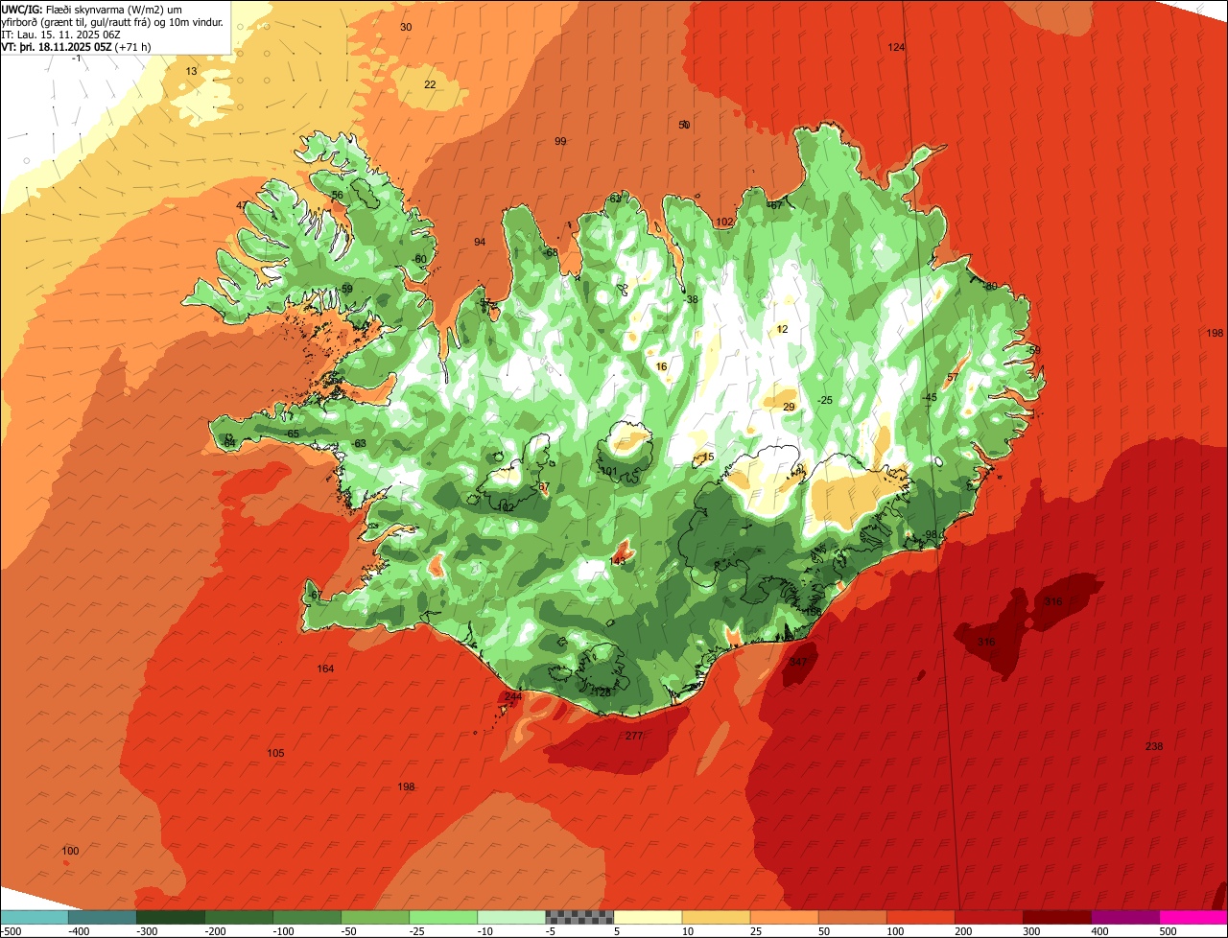This screenshot has height=938, width=1228.
Task: Click the light green legend swatch labeled -25
Action: (442, 917)
